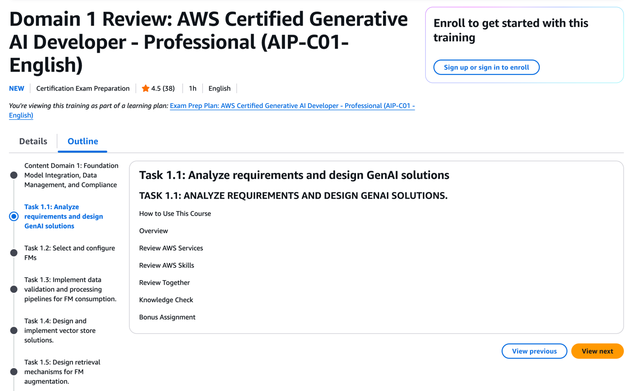Click the View next button
This screenshot has height=391, width=630.
click(x=597, y=351)
